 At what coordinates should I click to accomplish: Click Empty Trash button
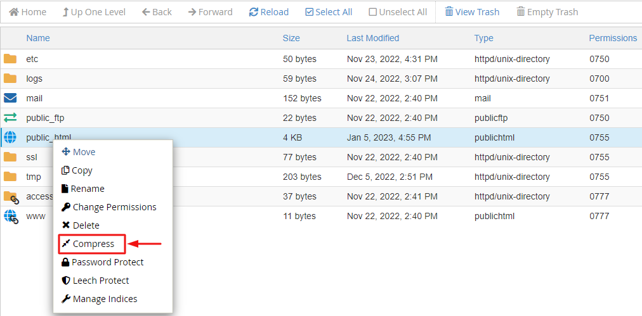click(547, 12)
